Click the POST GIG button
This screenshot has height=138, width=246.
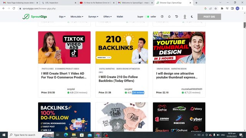tap(209, 17)
